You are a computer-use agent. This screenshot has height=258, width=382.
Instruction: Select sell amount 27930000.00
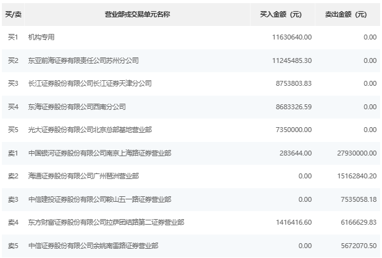357,153
